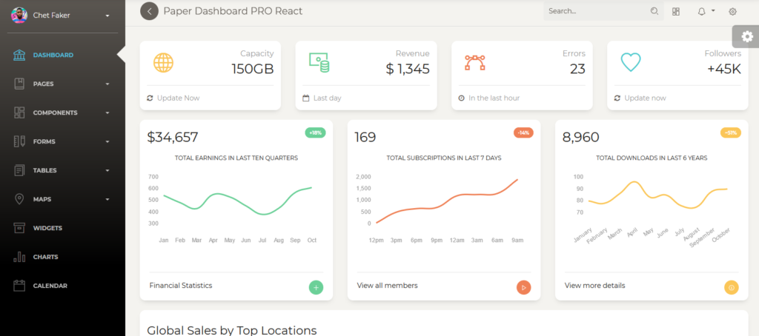759x336 pixels.
Task: Expand the Components menu caret
Action: tap(107, 113)
